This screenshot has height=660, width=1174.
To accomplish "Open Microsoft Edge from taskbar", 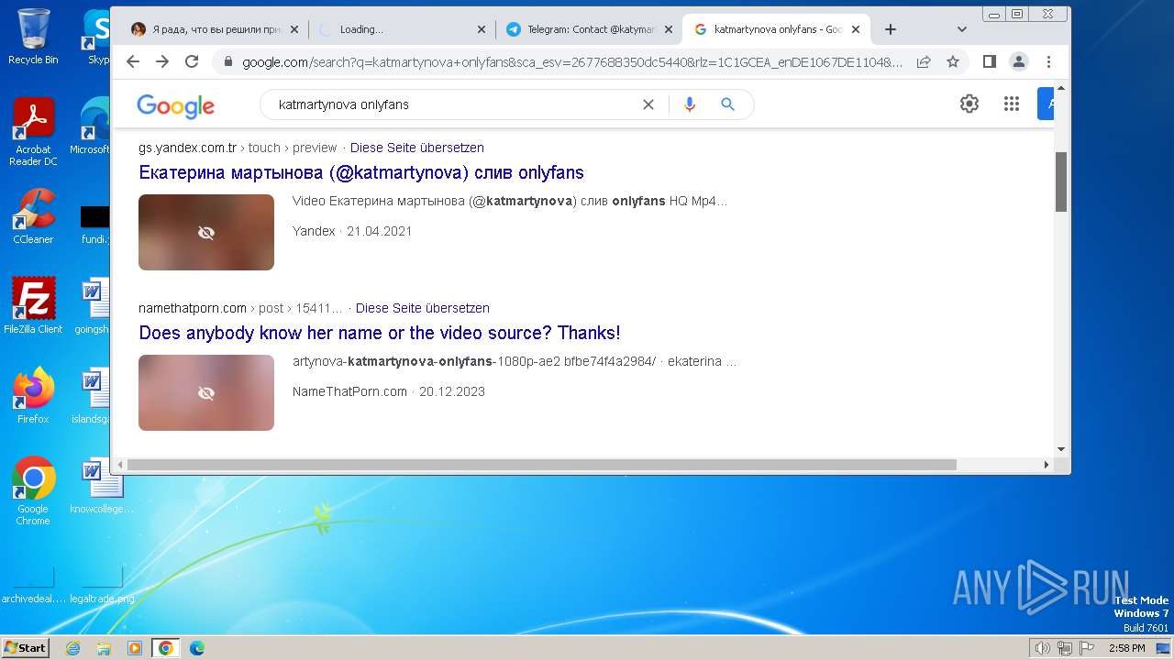I will click(197, 648).
